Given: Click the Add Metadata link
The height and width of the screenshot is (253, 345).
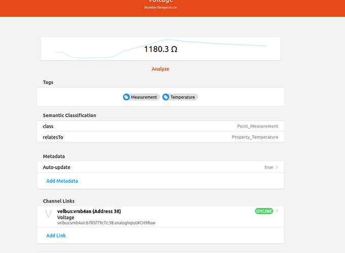Looking at the screenshot, I should point(62,181).
